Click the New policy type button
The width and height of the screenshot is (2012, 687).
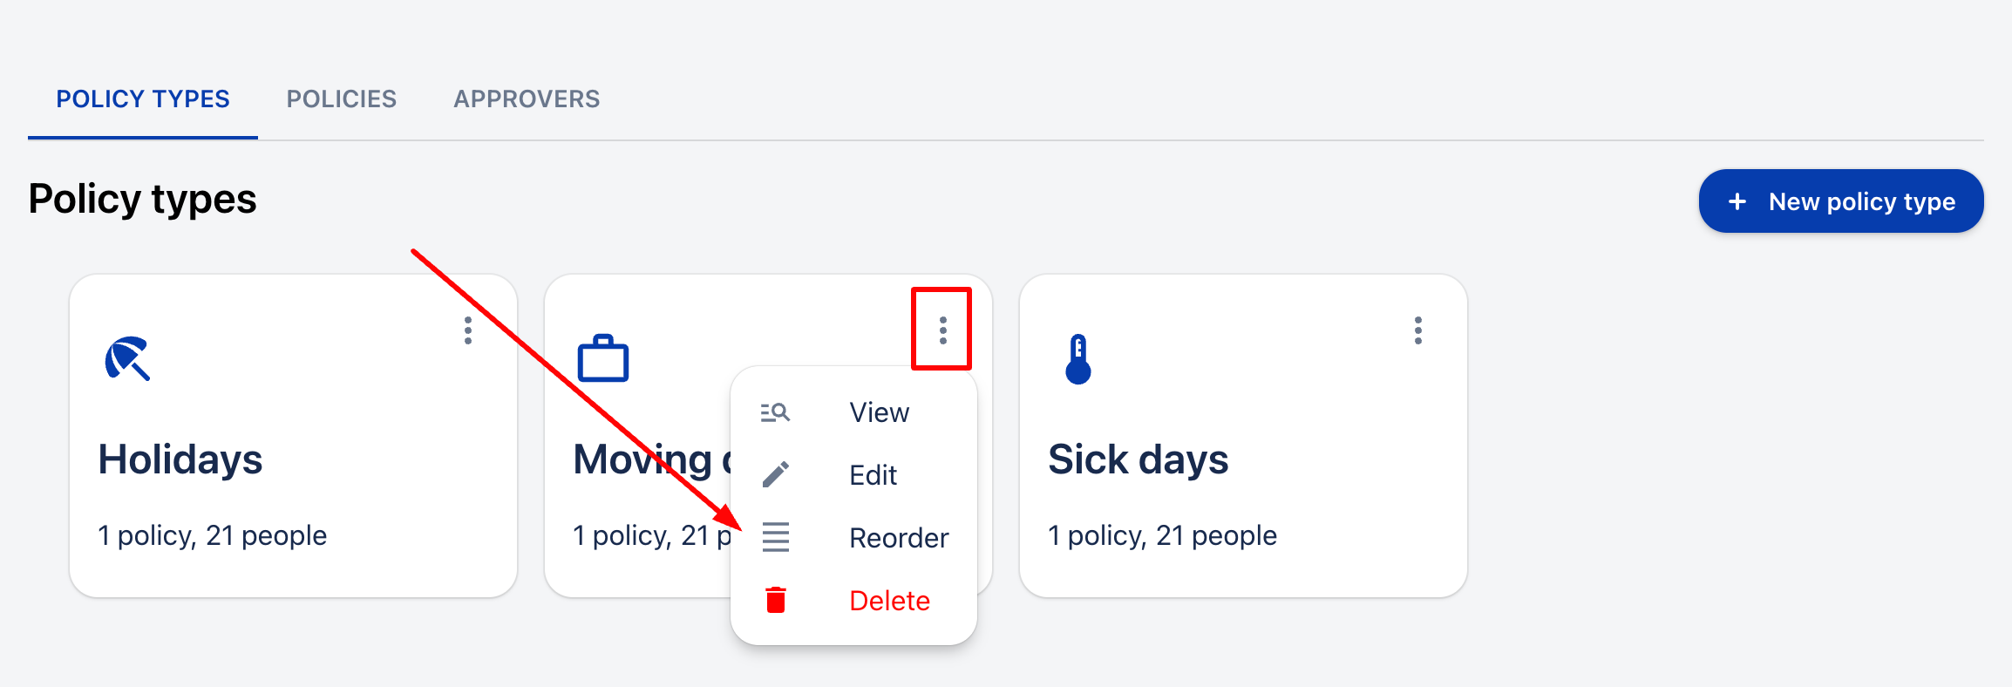(x=1841, y=201)
